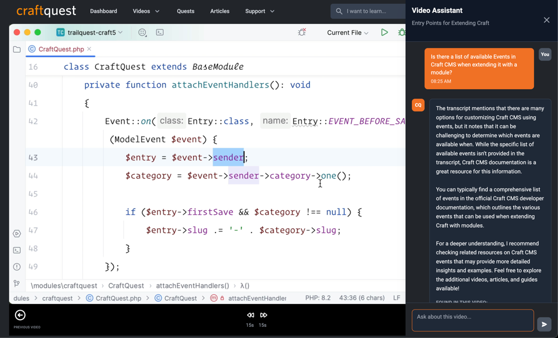Click the debug listener bug icon
558x338 pixels.
(302, 32)
